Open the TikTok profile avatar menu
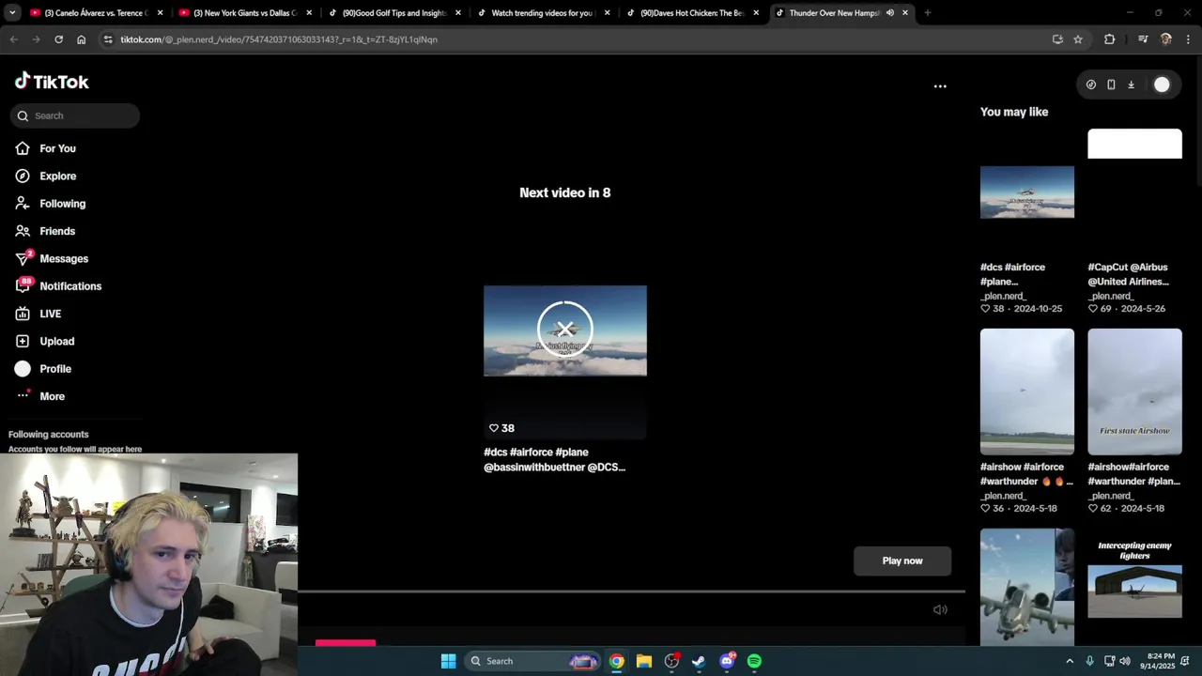1202x676 pixels. (x=1162, y=84)
